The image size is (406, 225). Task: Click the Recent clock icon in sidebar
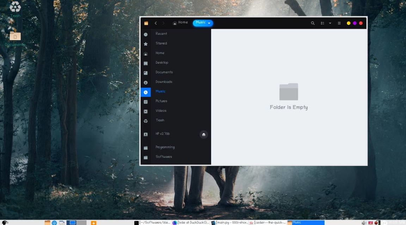[x=146, y=34]
